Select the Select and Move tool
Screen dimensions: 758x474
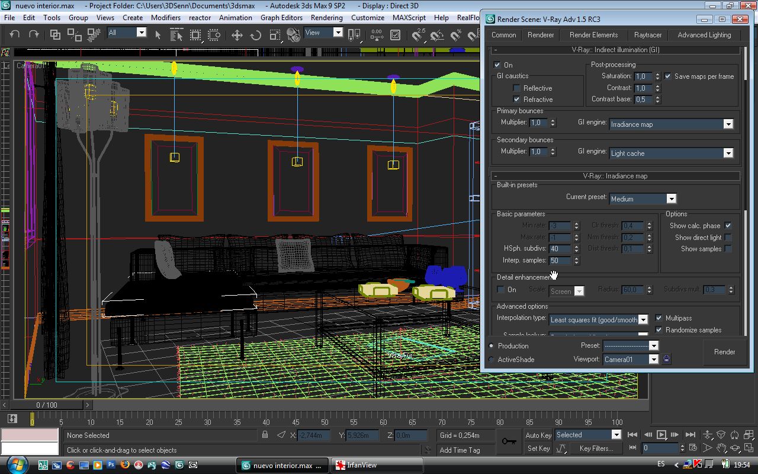pyautogui.click(x=237, y=35)
